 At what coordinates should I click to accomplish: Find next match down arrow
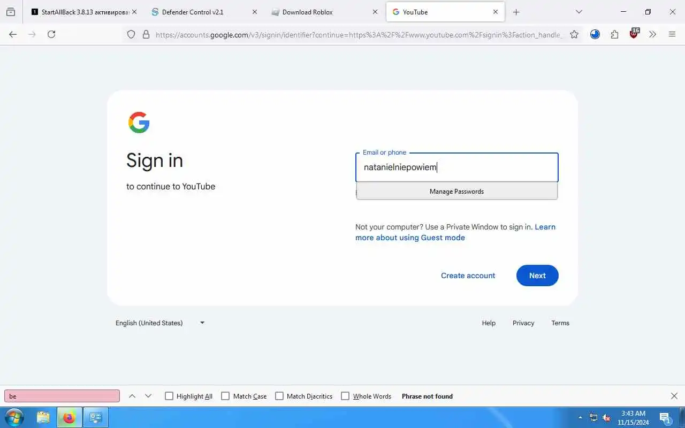[148, 396]
